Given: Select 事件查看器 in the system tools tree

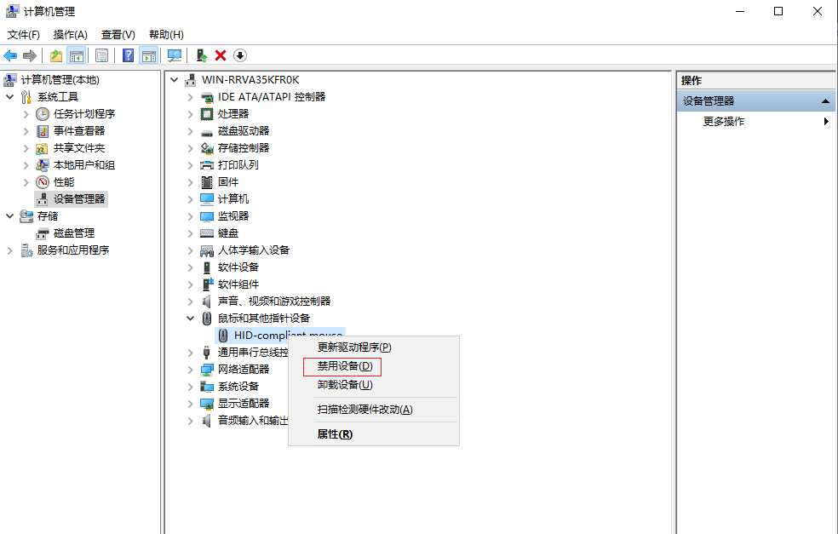Looking at the screenshot, I should point(78,131).
